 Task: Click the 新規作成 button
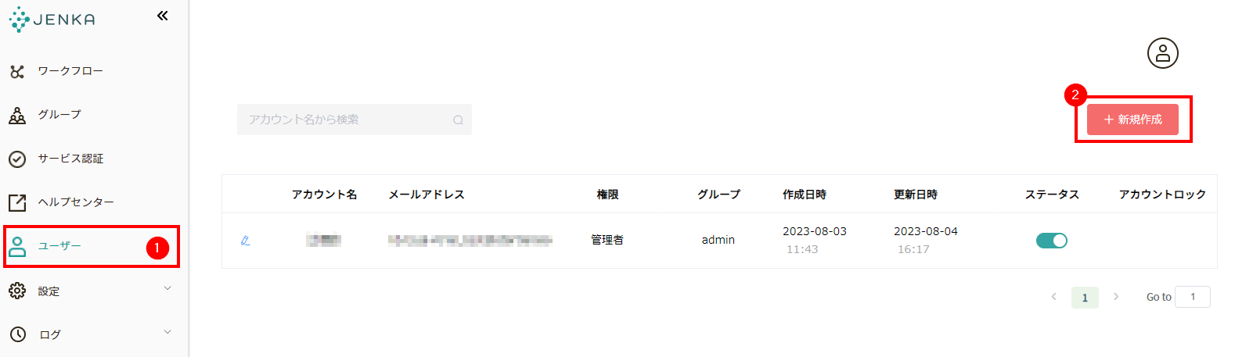click(1132, 120)
